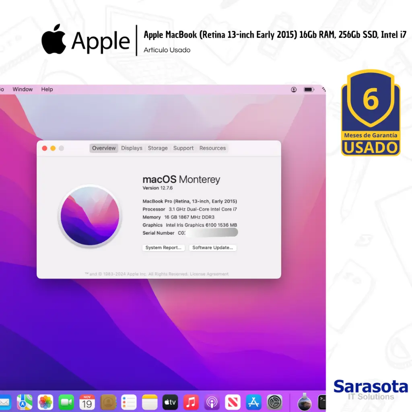412x412 pixels.
Task: Launch Apple TV from the dock
Action: [x=170, y=402]
